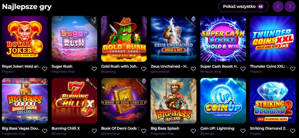Screen dimensions: 299x138
Task: Toggle heart icon for Royal Joker game
Action: pyautogui.click(x=45, y=69)
